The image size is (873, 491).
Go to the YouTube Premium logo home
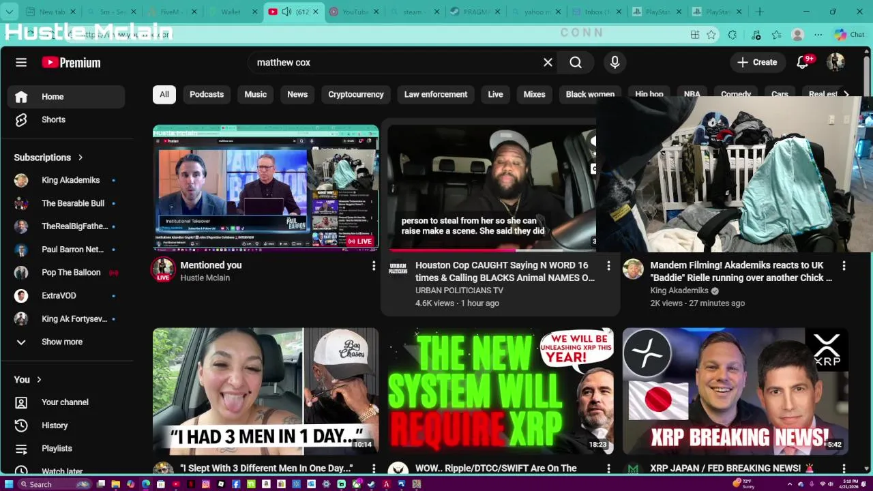[71, 62]
